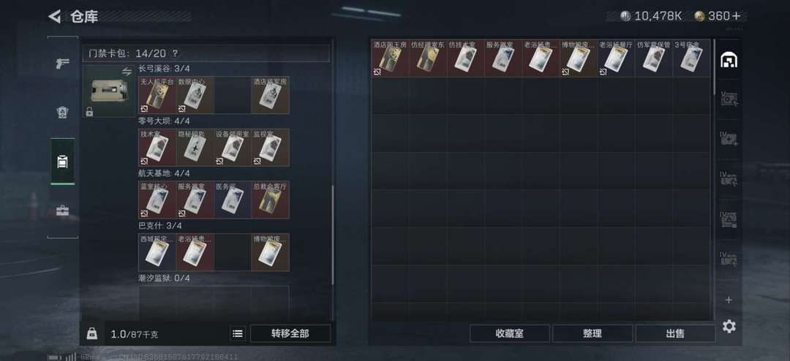Click the 出售 sell button
The image size is (790, 361).
click(x=675, y=333)
